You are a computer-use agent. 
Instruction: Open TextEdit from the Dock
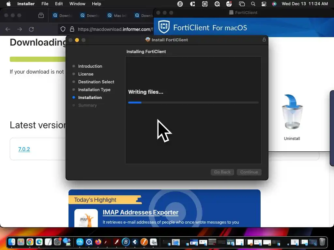coord(48,242)
